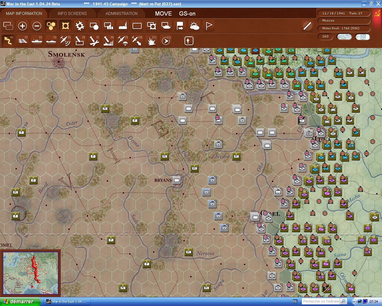Open the Administration tab
The image size is (382, 306).
tap(121, 13)
